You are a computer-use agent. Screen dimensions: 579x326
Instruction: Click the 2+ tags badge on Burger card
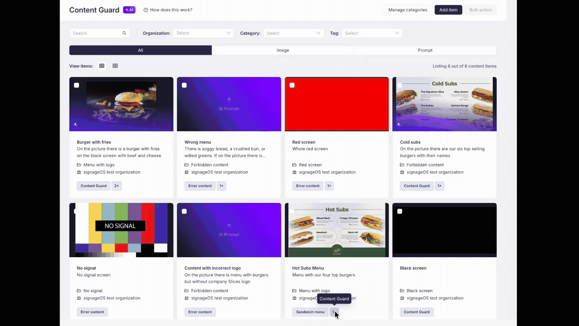116,186
